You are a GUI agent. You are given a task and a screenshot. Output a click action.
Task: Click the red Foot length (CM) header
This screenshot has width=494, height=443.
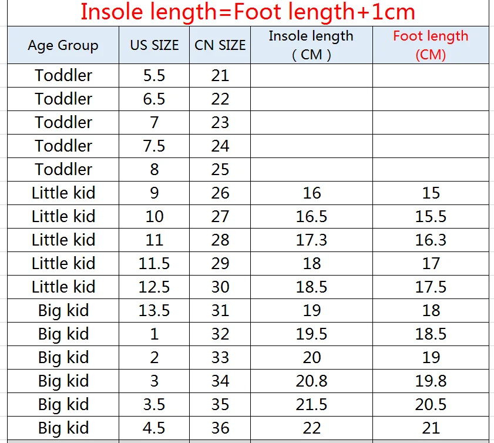pyautogui.click(x=431, y=45)
